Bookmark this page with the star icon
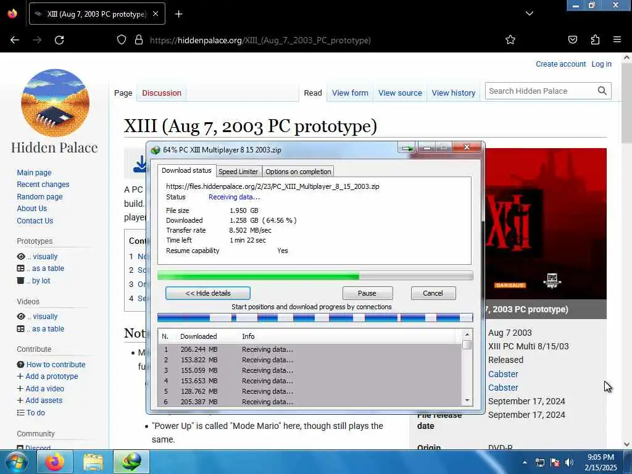The width and height of the screenshot is (632, 474). pos(510,39)
